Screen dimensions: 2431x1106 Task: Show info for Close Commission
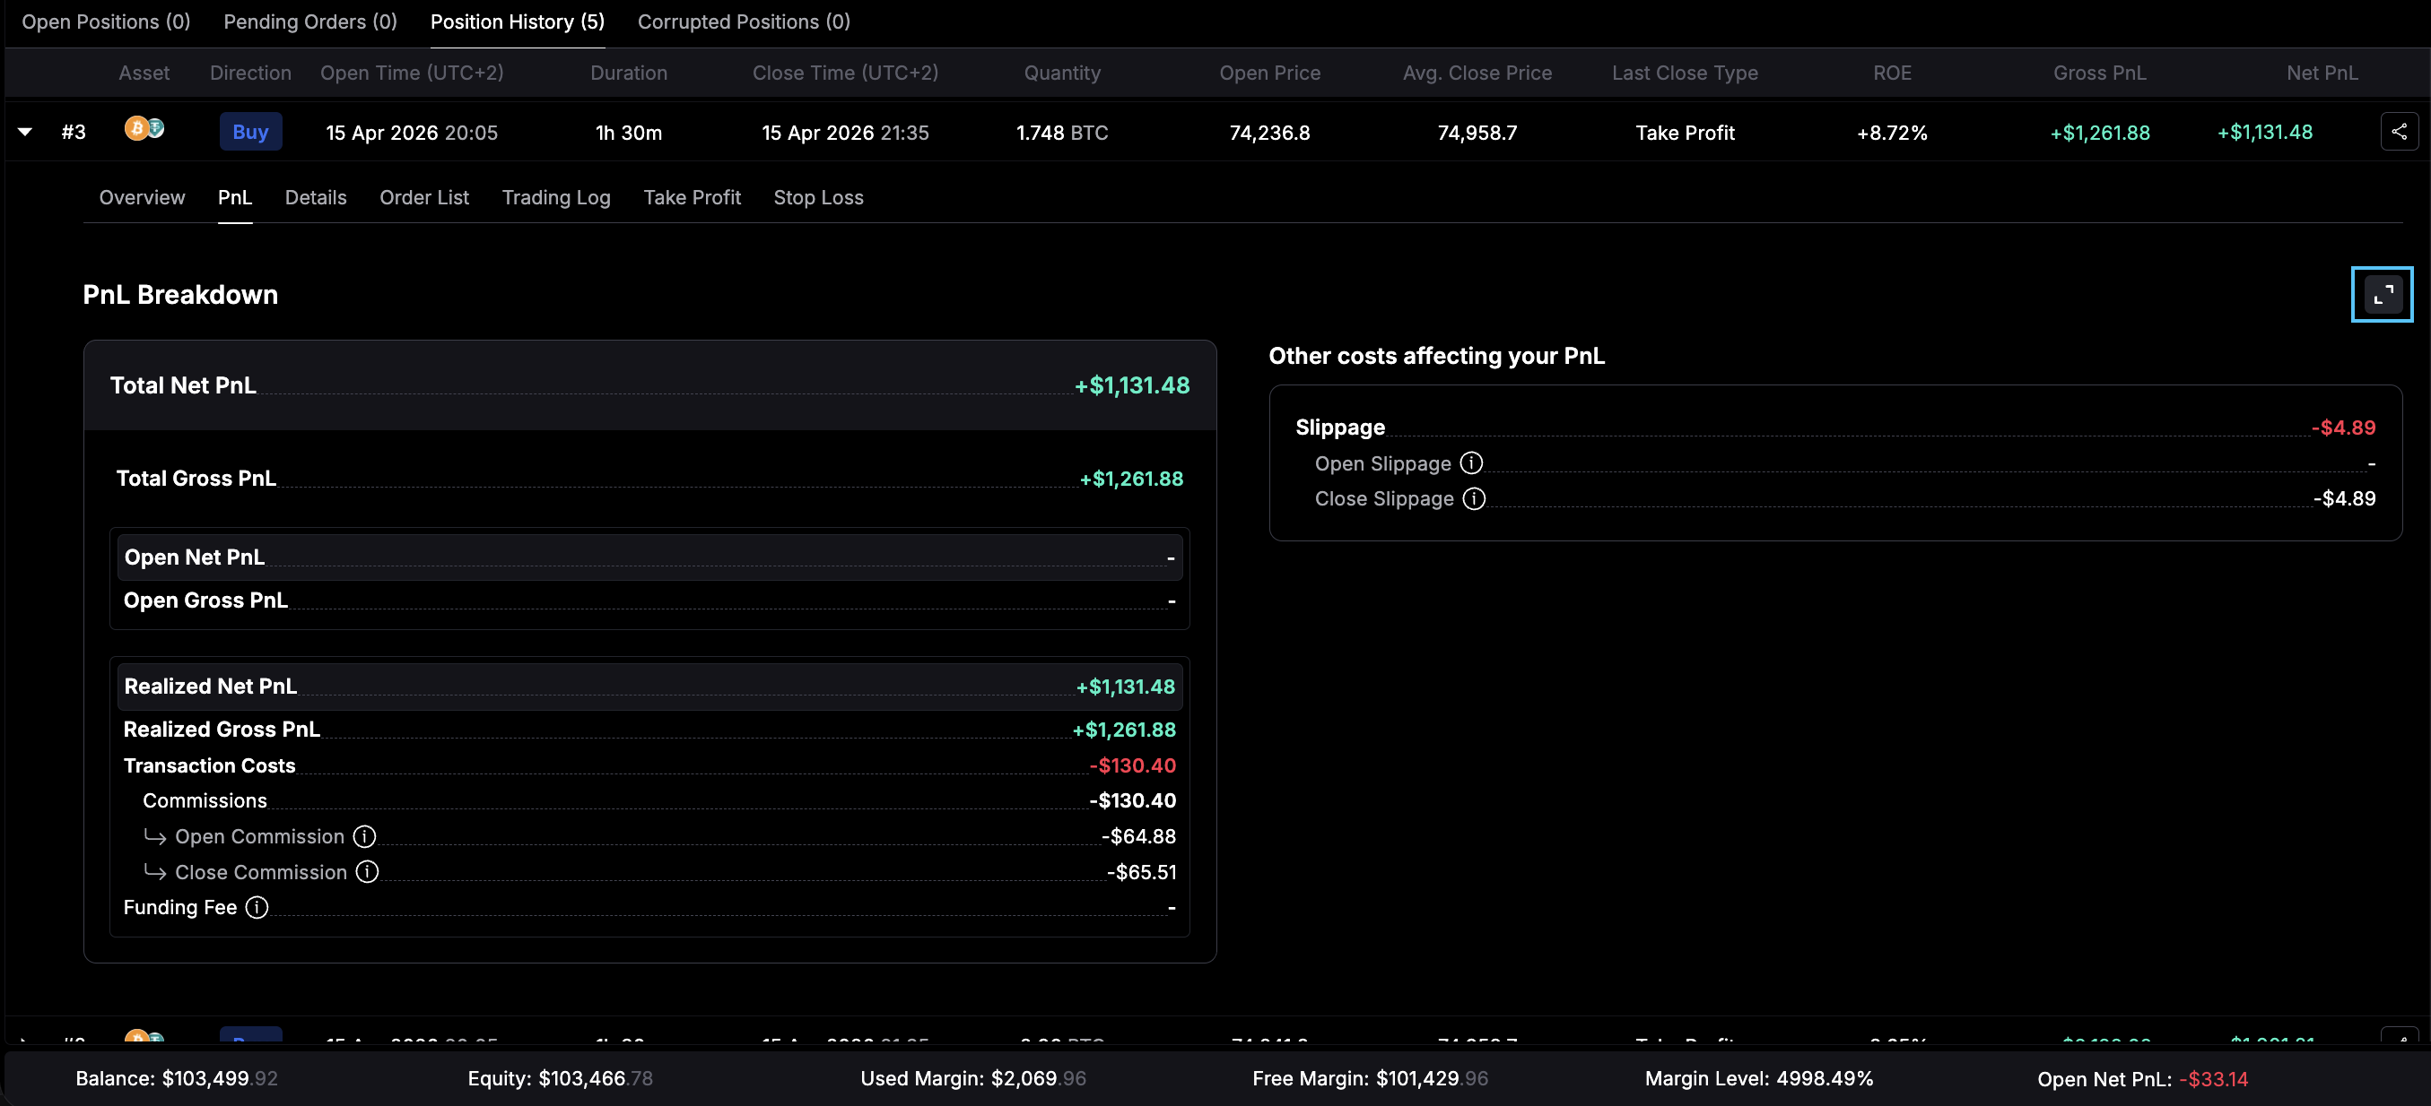(x=367, y=872)
